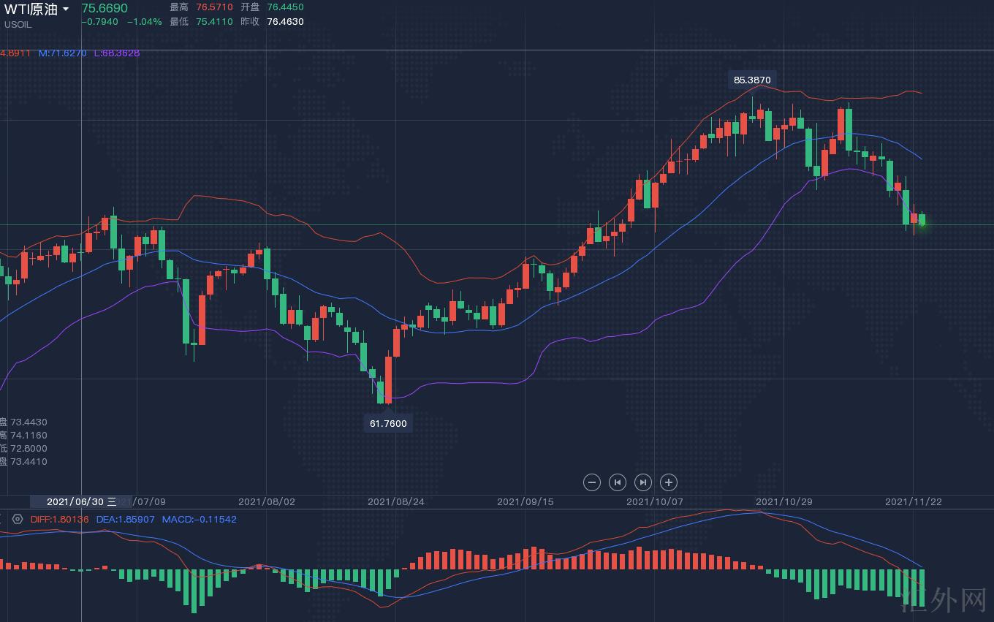
Task: Click the MACD:-0.11542 indicator value
Action: tap(199, 519)
